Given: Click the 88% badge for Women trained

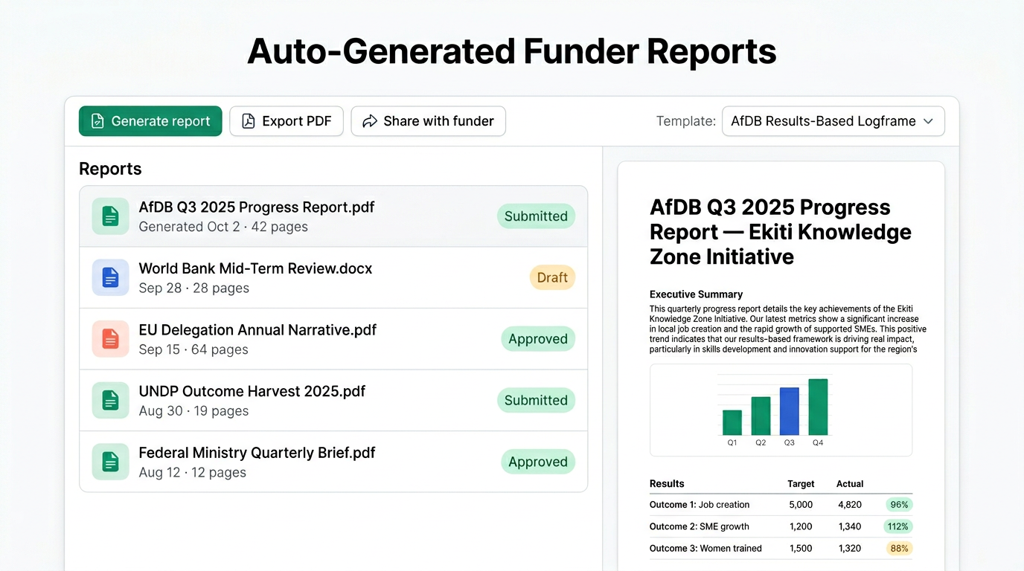Looking at the screenshot, I should [x=900, y=548].
